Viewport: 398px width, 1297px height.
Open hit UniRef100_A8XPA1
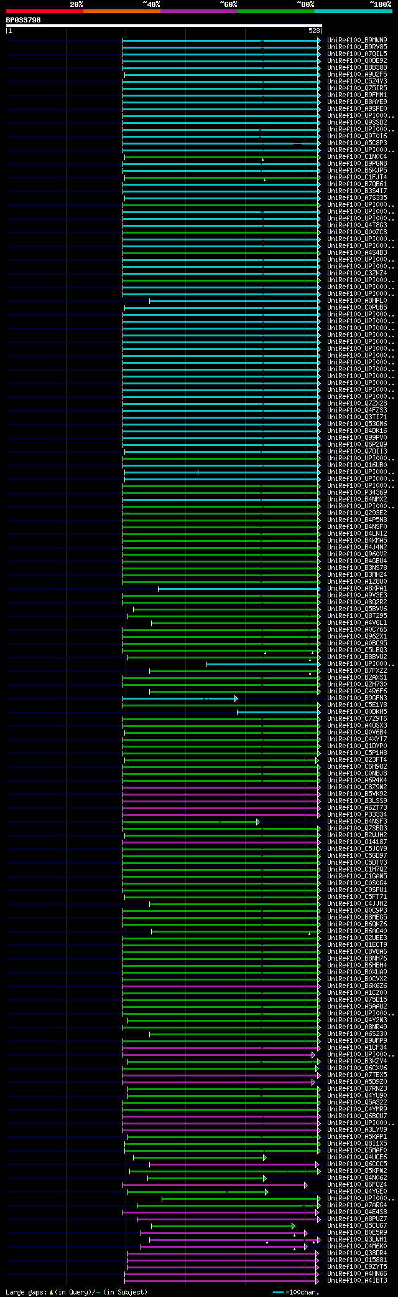[357, 588]
